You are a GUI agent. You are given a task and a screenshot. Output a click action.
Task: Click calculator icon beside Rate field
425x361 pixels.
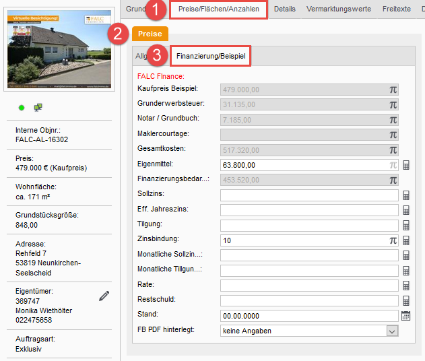click(x=406, y=286)
